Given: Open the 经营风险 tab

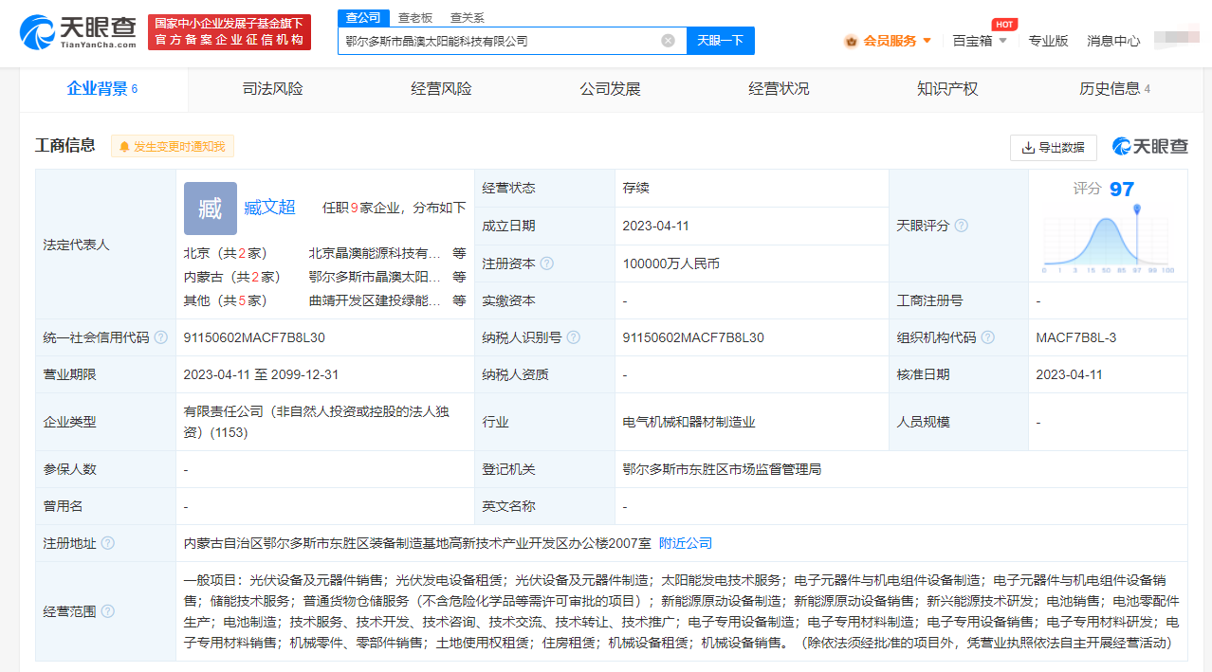Looking at the screenshot, I should click(x=442, y=89).
